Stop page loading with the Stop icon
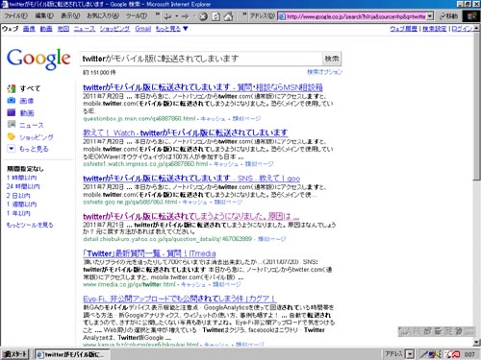Image resolution: width=481 pixels, height=360 pixels. pos(203,16)
